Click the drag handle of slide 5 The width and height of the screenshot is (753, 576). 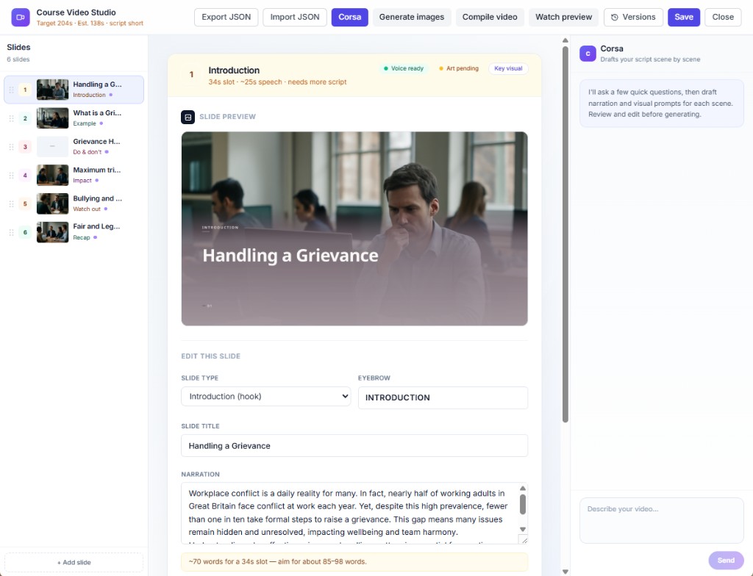point(12,204)
